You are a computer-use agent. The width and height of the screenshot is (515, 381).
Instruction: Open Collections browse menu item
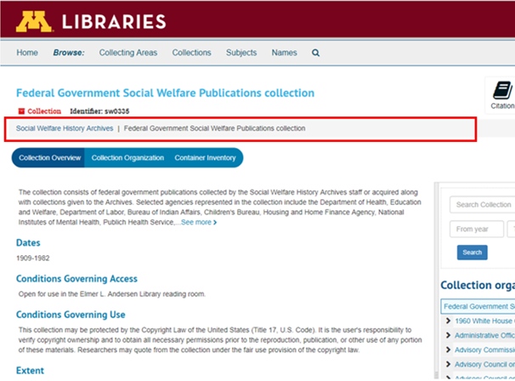click(191, 53)
